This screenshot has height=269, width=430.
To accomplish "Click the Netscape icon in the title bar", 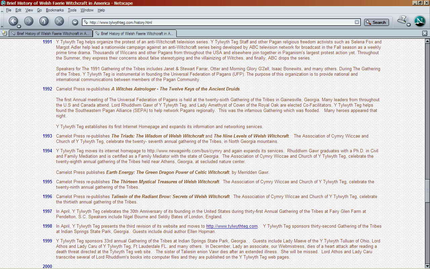I will click(x=3, y=3).
